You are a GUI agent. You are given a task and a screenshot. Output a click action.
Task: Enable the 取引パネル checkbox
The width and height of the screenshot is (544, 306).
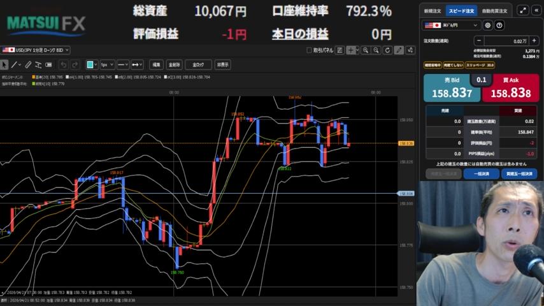309,50
